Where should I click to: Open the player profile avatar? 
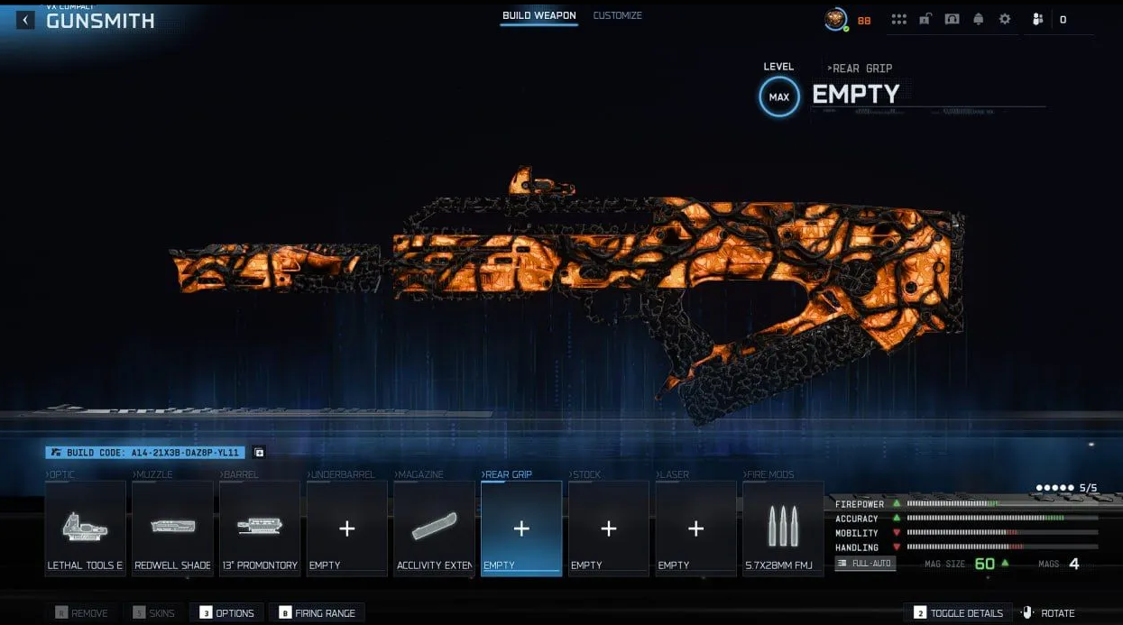coord(836,19)
